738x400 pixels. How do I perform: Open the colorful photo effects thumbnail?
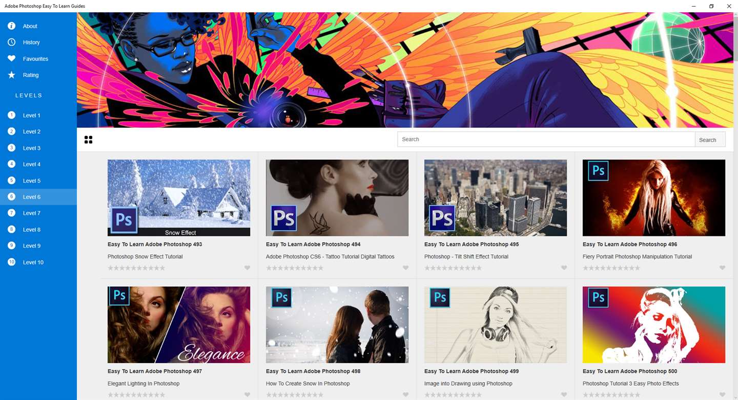click(654, 325)
